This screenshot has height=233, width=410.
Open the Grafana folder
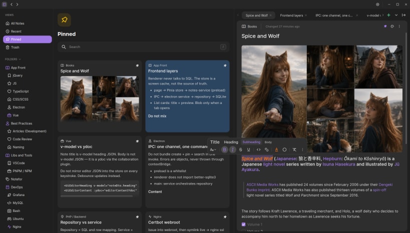point(28,195)
